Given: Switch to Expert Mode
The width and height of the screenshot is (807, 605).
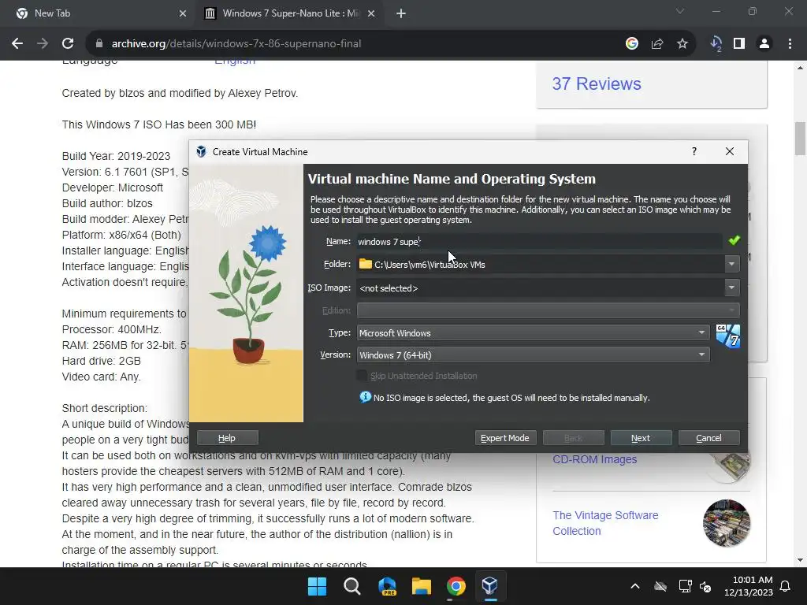Looking at the screenshot, I should (505, 438).
